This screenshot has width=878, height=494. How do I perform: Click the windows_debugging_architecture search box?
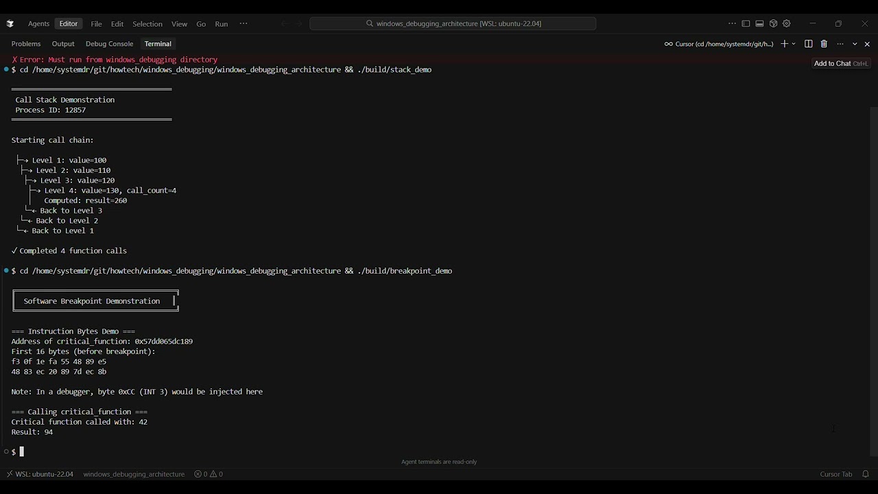[453, 23]
